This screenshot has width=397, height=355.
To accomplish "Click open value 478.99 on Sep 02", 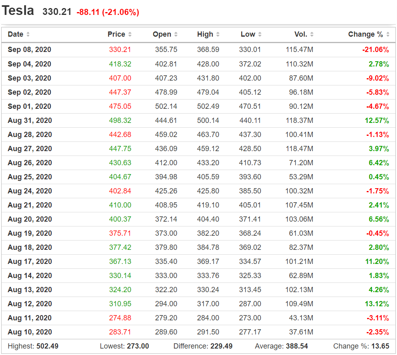I will coord(166,92).
